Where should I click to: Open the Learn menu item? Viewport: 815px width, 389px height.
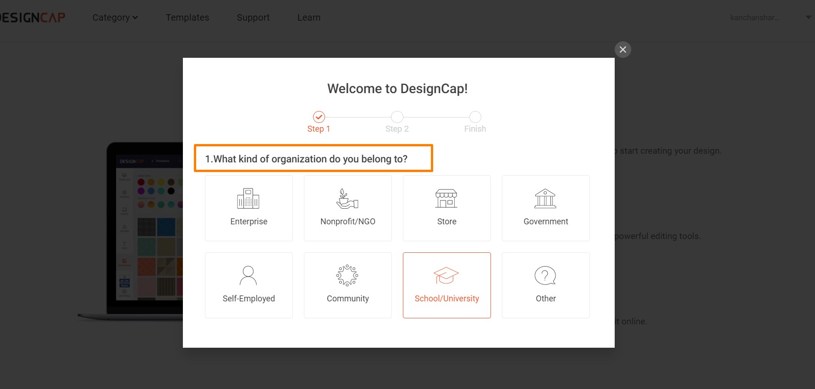309,17
